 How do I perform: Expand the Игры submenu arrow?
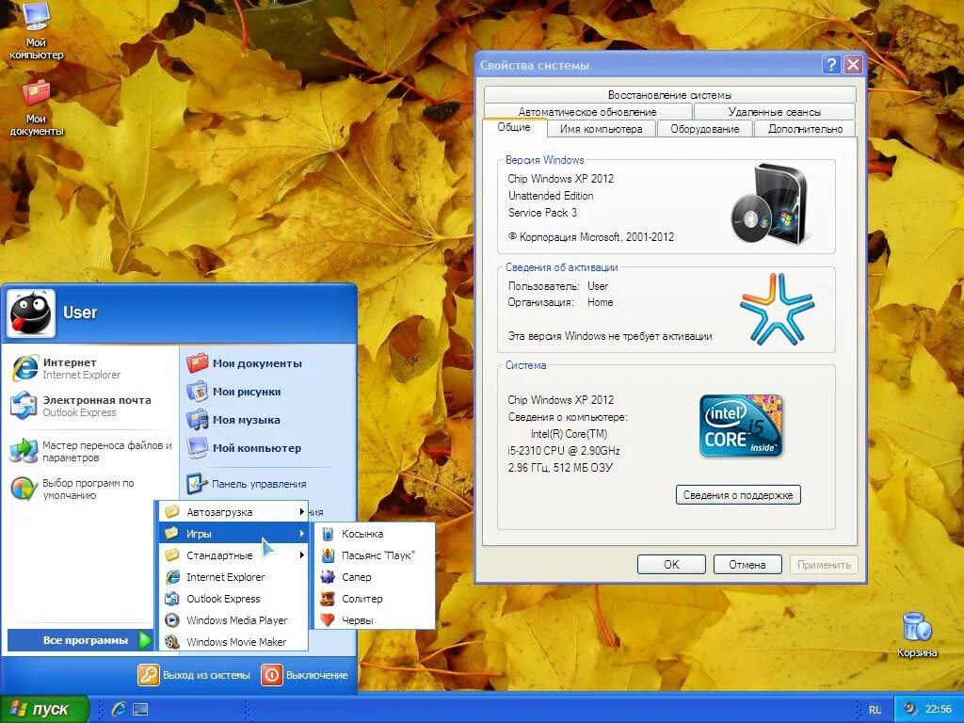pos(302,533)
